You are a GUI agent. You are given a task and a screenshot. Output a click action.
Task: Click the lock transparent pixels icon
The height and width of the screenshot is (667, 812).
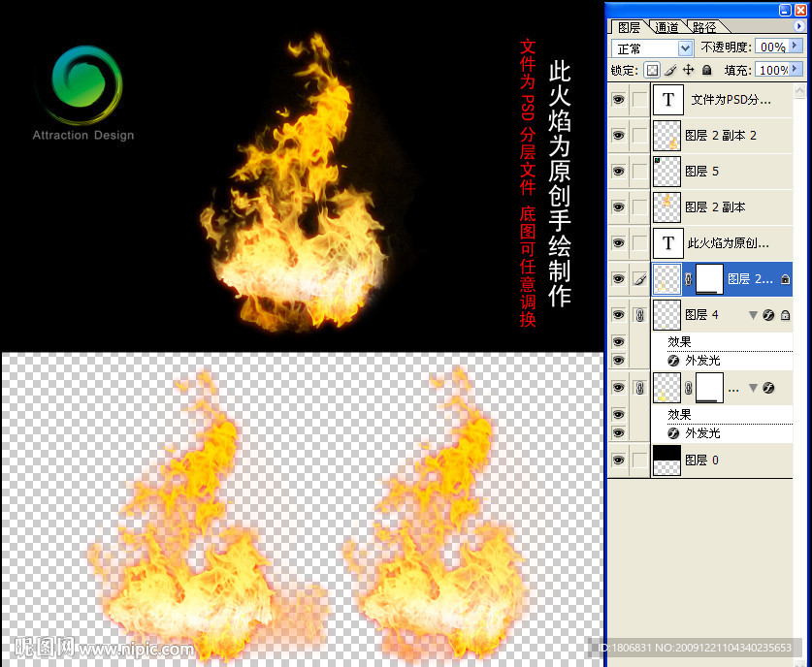point(652,70)
